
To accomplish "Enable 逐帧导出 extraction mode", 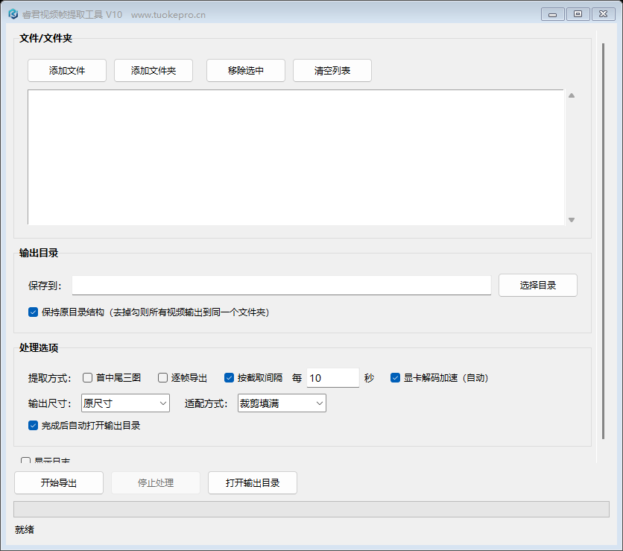I will 162,378.
